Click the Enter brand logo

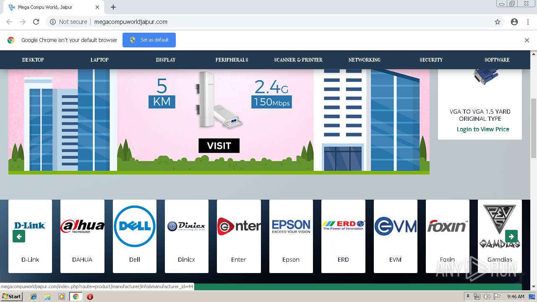click(x=239, y=226)
